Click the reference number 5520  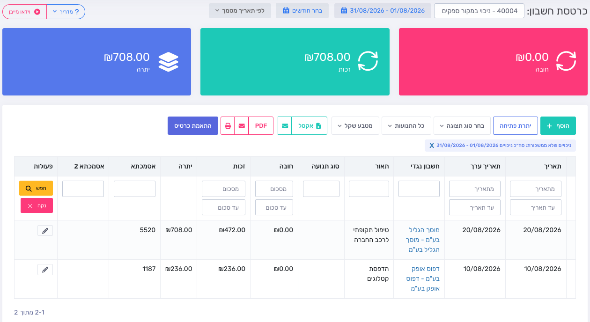click(147, 230)
